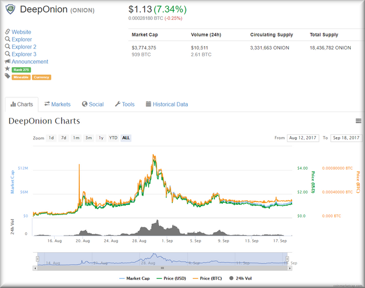Viewport: 365px width, 288px height.
Task: Toggle the Market Cap series in legend
Action: (135, 278)
